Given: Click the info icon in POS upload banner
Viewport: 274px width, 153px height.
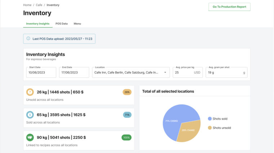Looking at the screenshot, I should point(28,39).
